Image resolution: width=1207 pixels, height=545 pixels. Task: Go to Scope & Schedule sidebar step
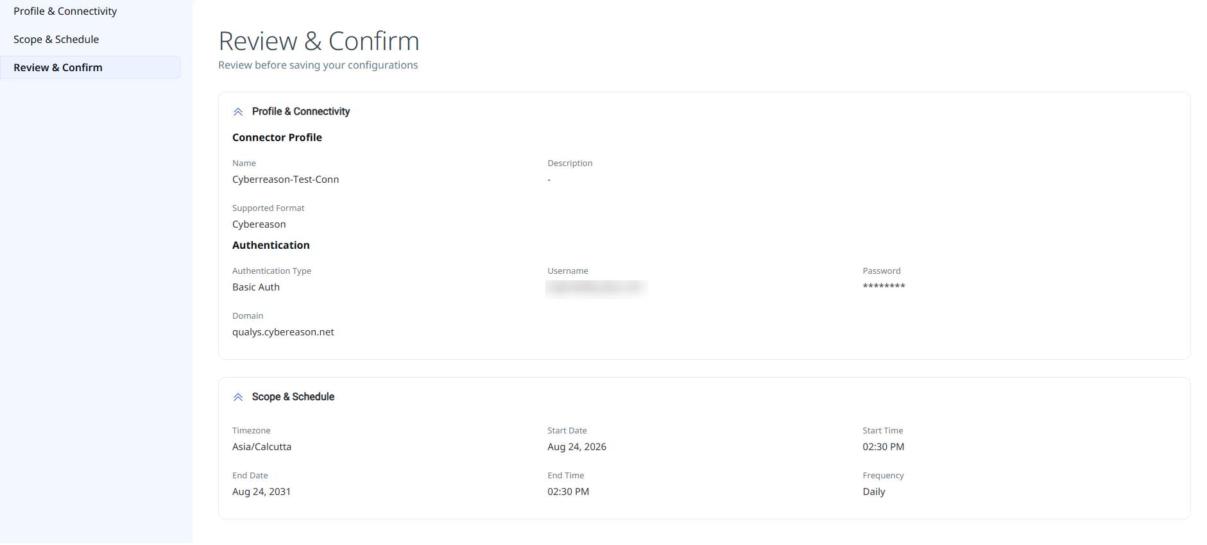pyautogui.click(x=56, y=39)
